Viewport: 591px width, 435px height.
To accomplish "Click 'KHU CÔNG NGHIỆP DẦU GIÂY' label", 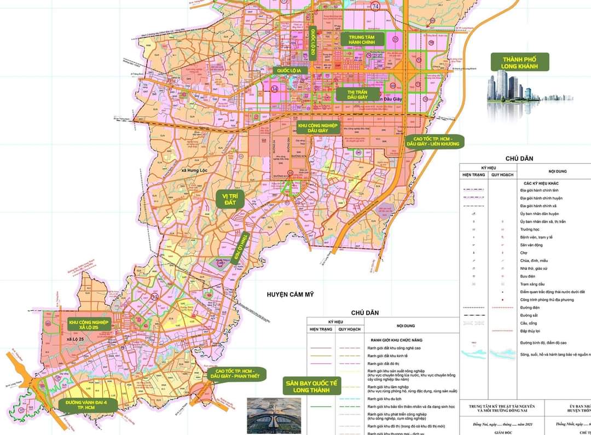I will click(x=318, y=128).
